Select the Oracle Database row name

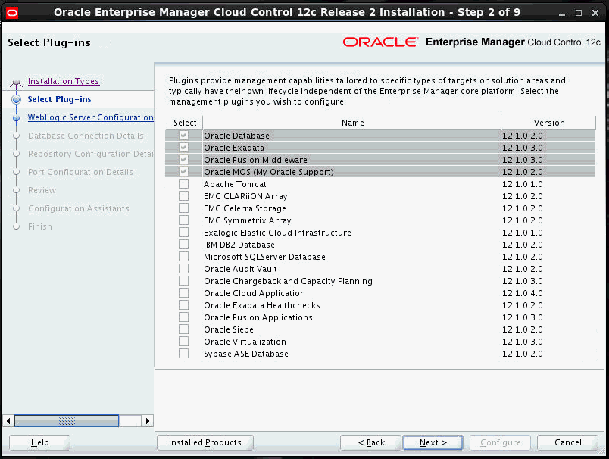[x=236, y=136]
